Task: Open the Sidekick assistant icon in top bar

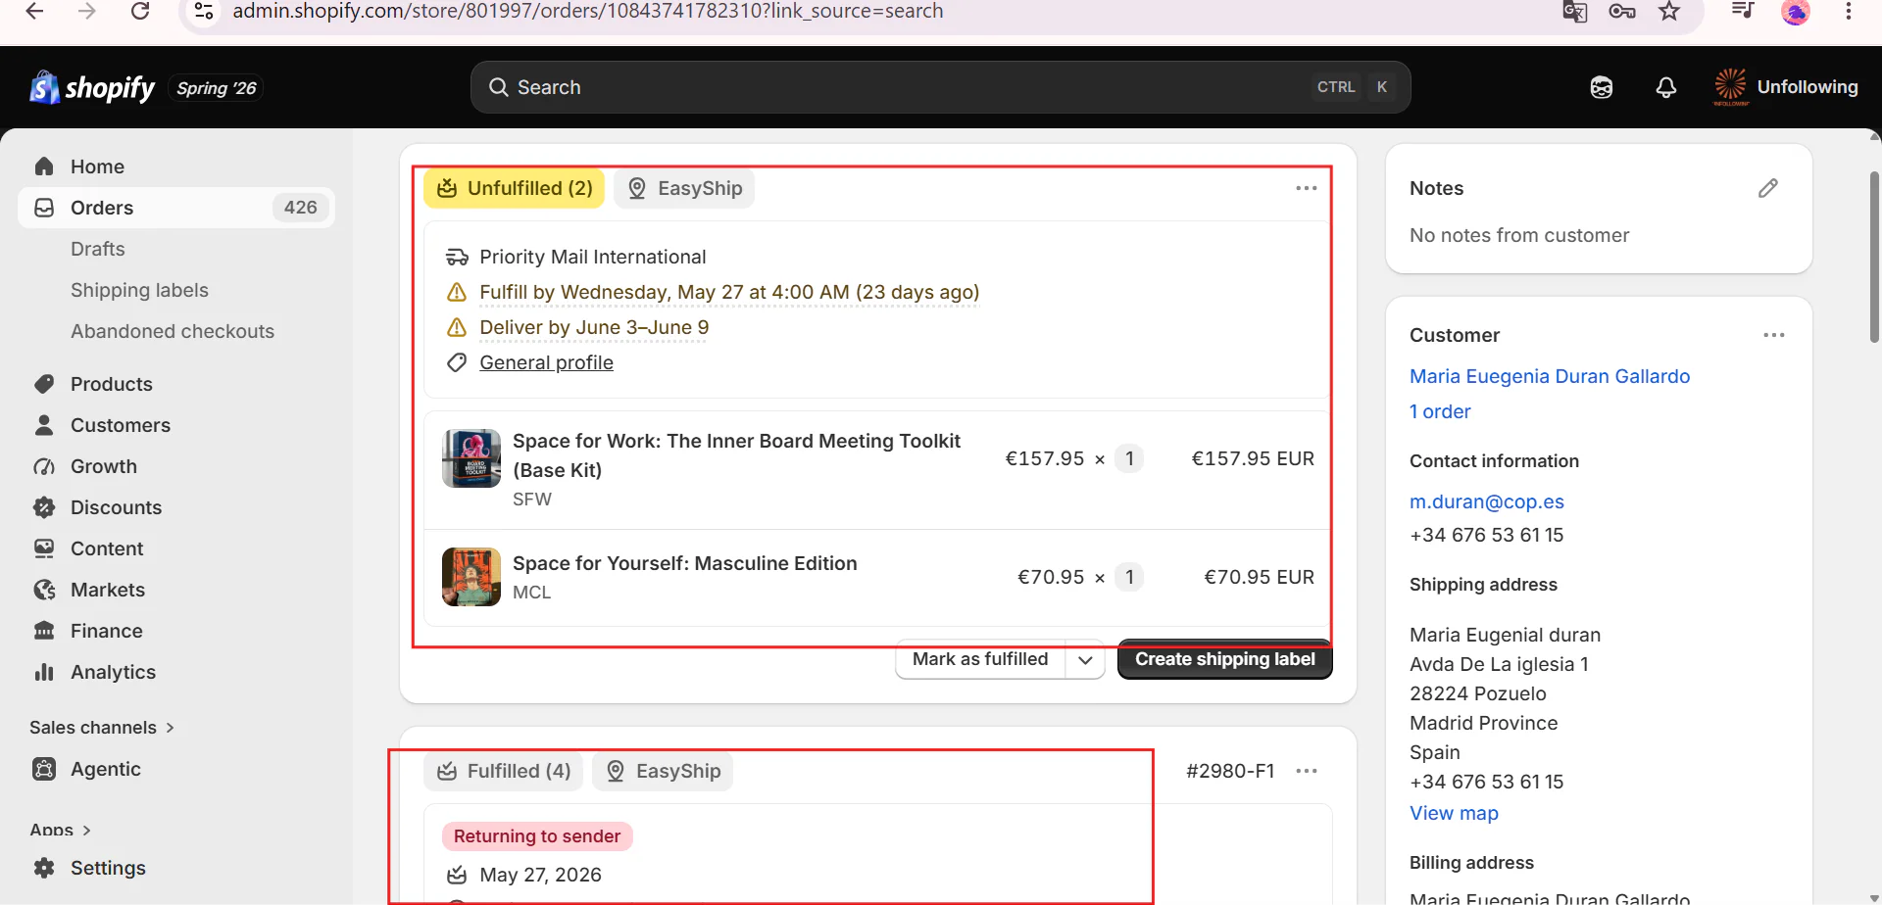Action: pyautogui.click(x=1602, y=87)
